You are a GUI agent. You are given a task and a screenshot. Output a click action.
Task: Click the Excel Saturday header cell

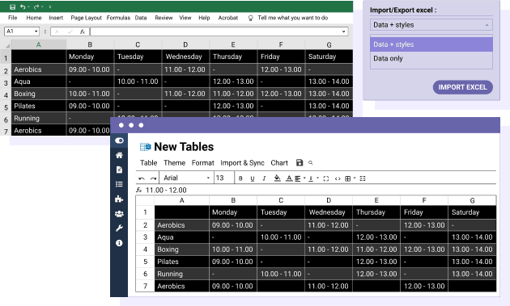pos(329,57)
